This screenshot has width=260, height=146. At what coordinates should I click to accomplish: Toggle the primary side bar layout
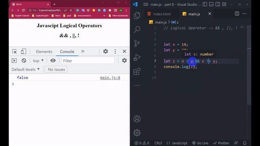click(205, 4)
